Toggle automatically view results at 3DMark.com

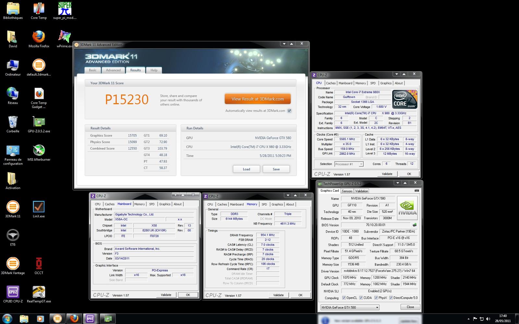point(289,111)
